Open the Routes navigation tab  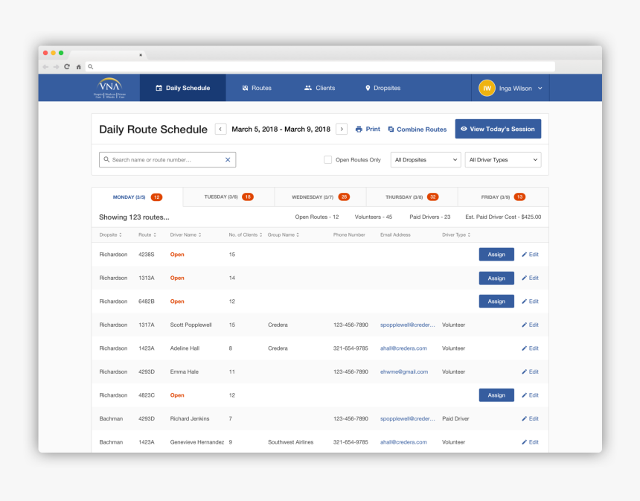(257, 88)
